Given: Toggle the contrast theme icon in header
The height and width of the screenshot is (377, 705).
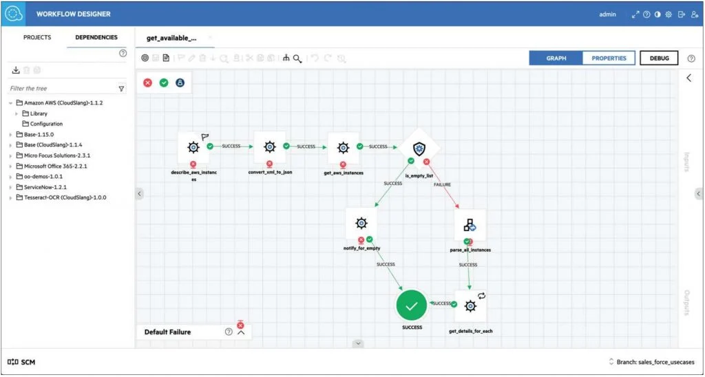Looking at the screenshot, I should [657, 14].
